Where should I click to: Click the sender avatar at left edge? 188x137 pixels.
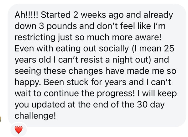click(2, 119)
